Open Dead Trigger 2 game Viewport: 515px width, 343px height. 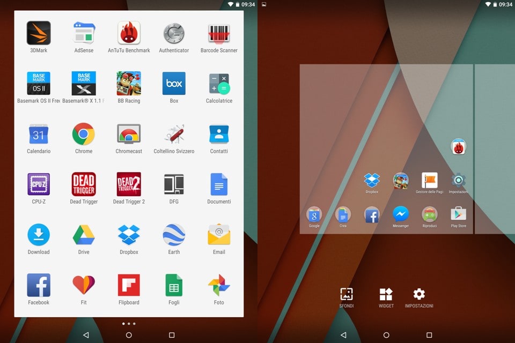tap(129, 184)
